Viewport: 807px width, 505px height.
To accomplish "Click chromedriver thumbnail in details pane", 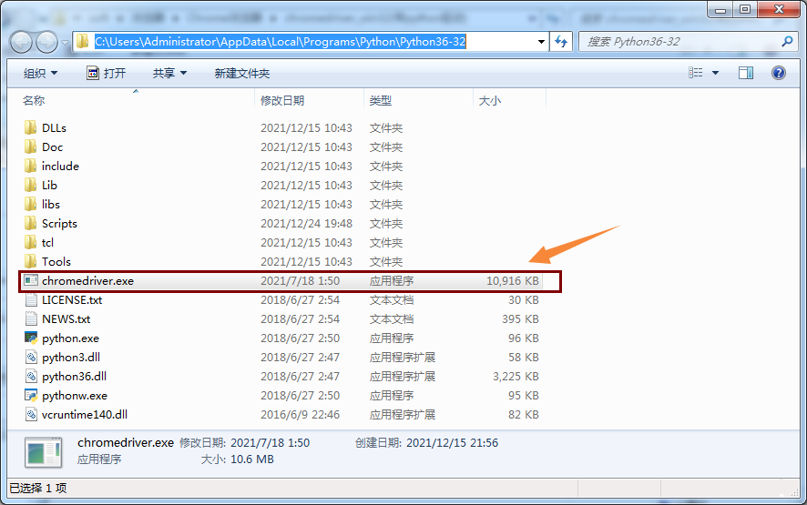I will tap(44, 452).
